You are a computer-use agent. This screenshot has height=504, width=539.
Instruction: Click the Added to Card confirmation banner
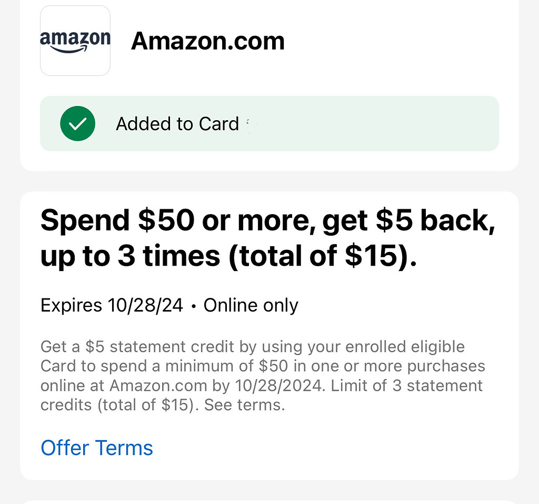tap(269, 123)
